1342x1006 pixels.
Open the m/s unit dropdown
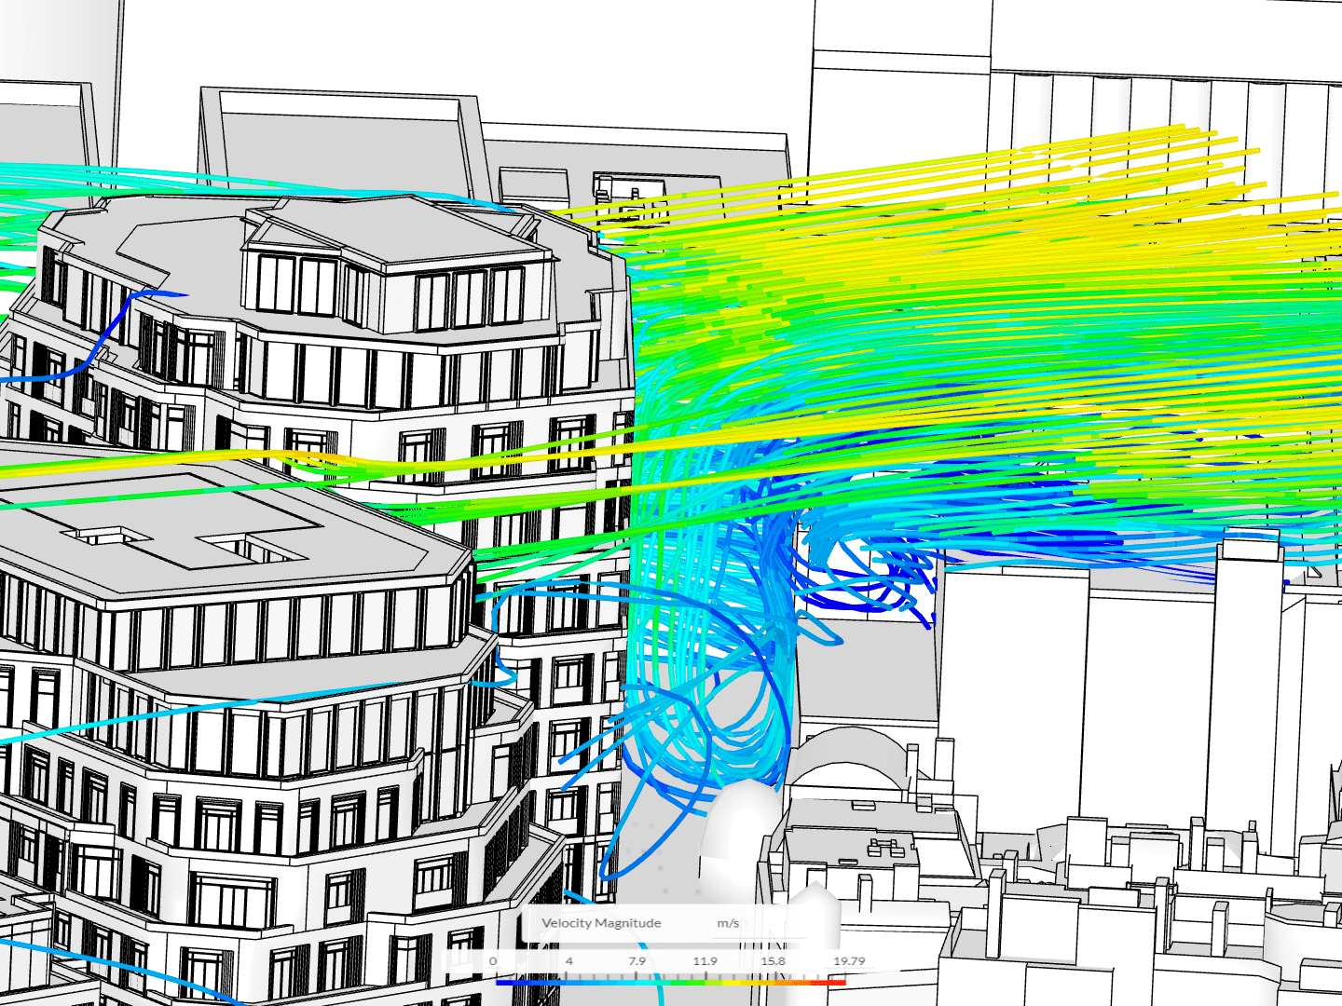click(x=728, y=923)
